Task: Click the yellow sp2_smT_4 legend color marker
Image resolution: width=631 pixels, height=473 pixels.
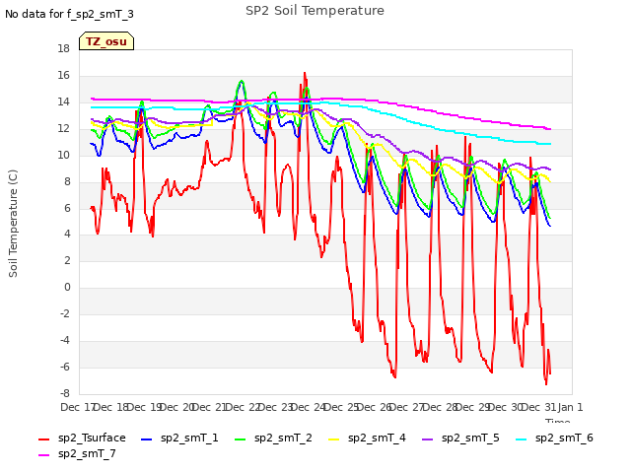Action: 334,439
